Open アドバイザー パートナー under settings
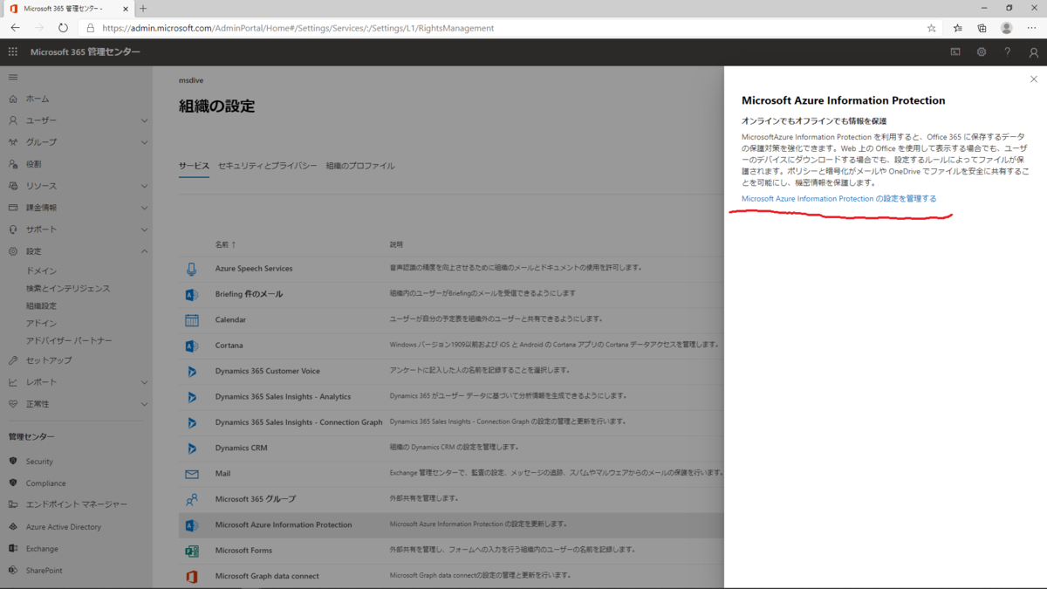The height and width of the screenshot is (589, 1047). (x=69, y=341)
